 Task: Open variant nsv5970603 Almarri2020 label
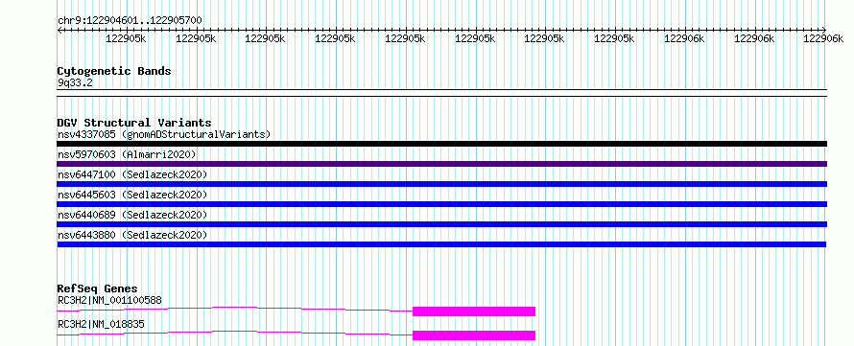[127, 154]
